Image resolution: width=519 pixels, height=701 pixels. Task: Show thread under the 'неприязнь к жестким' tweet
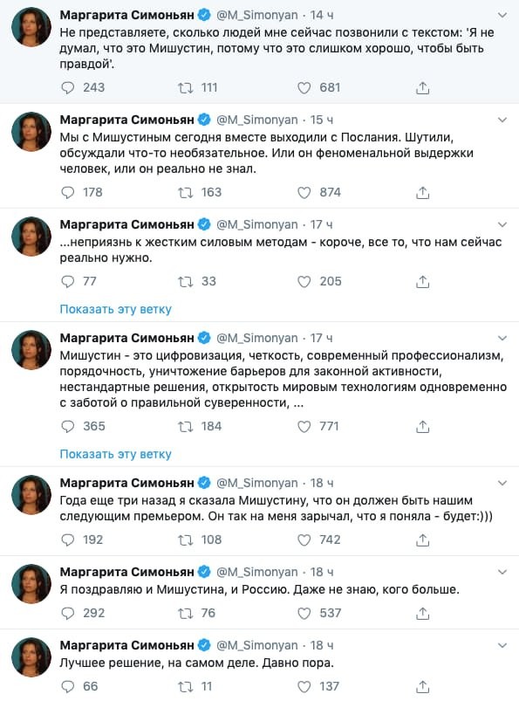(x=116, y=309)
